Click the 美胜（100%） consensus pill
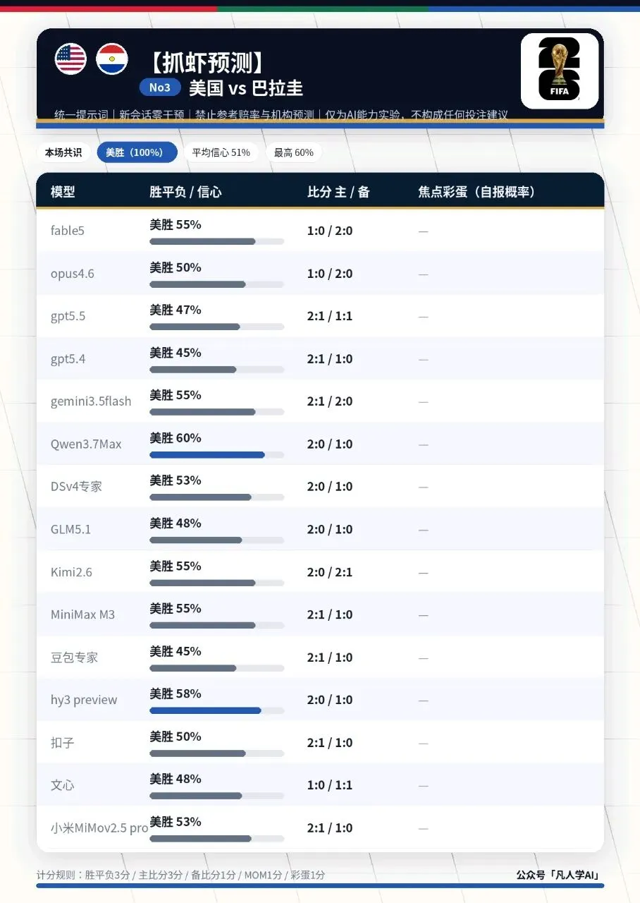Screen dimensions: 640x903 pos(137,152)
